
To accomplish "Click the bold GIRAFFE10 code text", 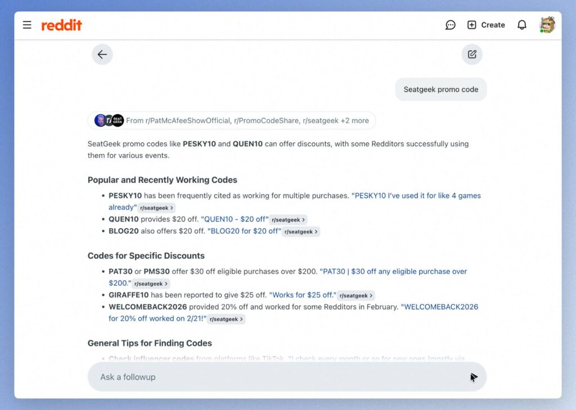I will coord(129,295).
